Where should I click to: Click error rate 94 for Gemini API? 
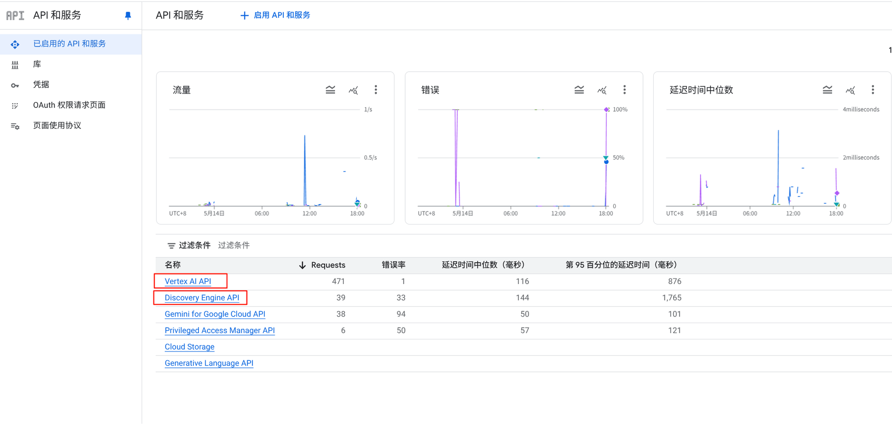(401, 314)
